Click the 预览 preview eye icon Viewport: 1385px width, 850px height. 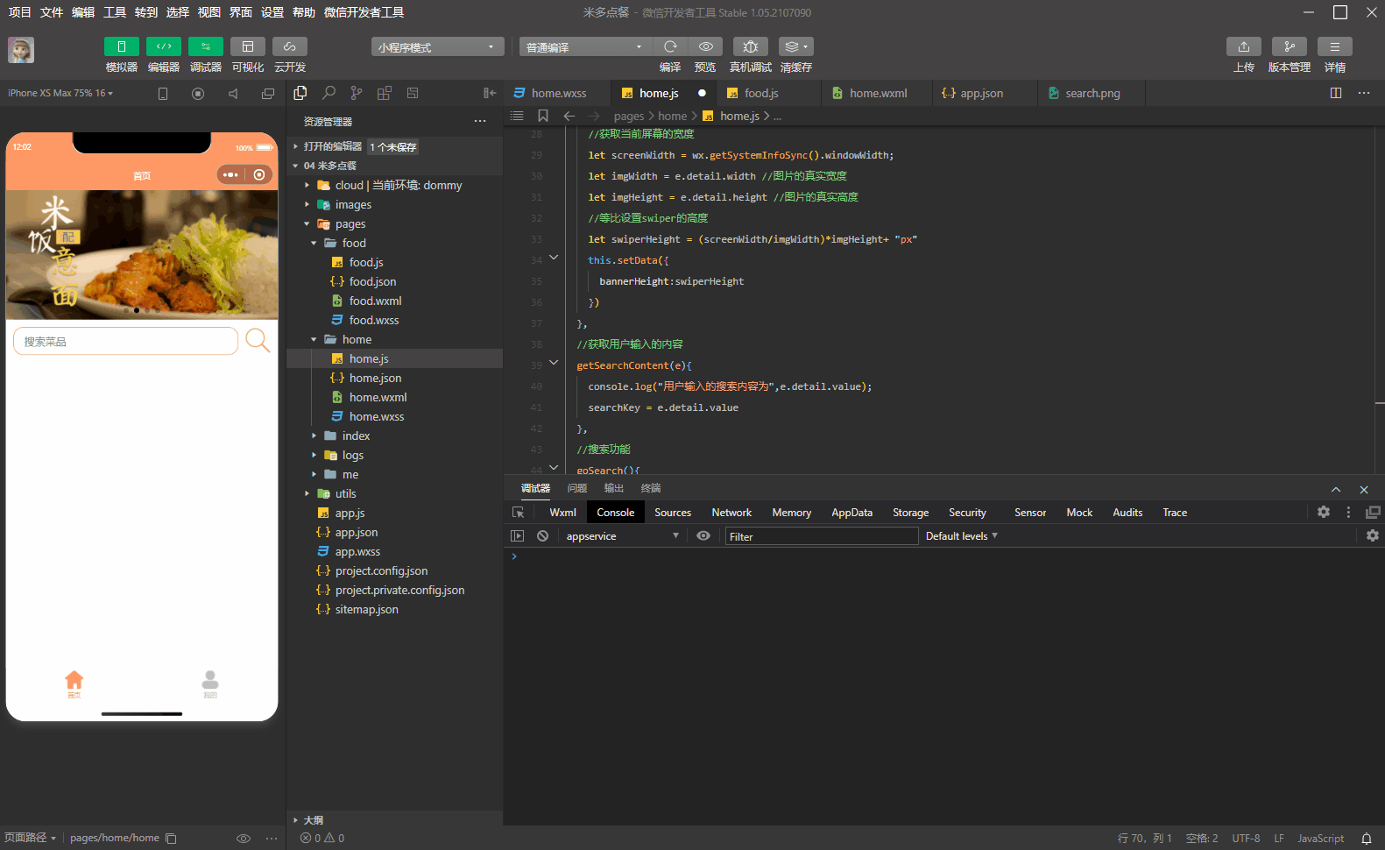pyautogui.click(x=705, y=46)
